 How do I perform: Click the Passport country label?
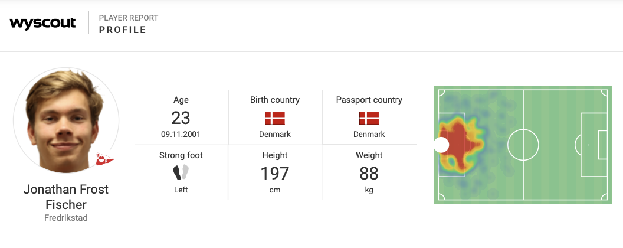[369, 100]
